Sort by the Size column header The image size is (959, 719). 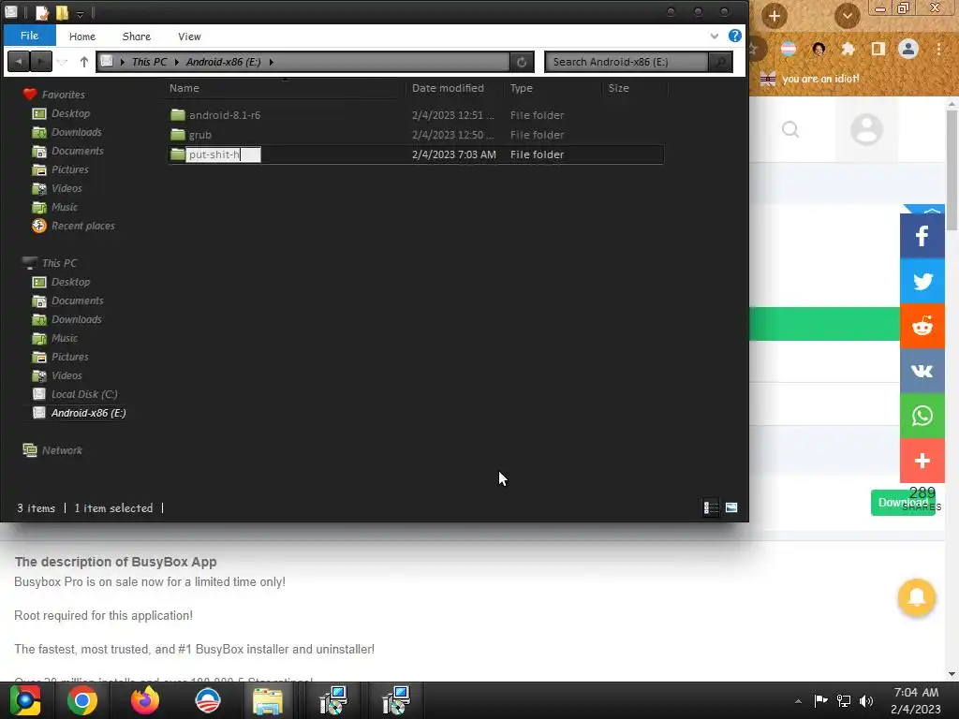pos(618,88)
